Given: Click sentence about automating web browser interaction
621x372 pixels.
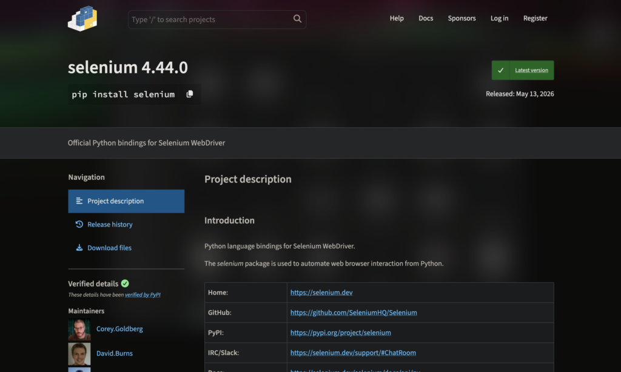Looking at the screenshot, I should click(324, 264).
